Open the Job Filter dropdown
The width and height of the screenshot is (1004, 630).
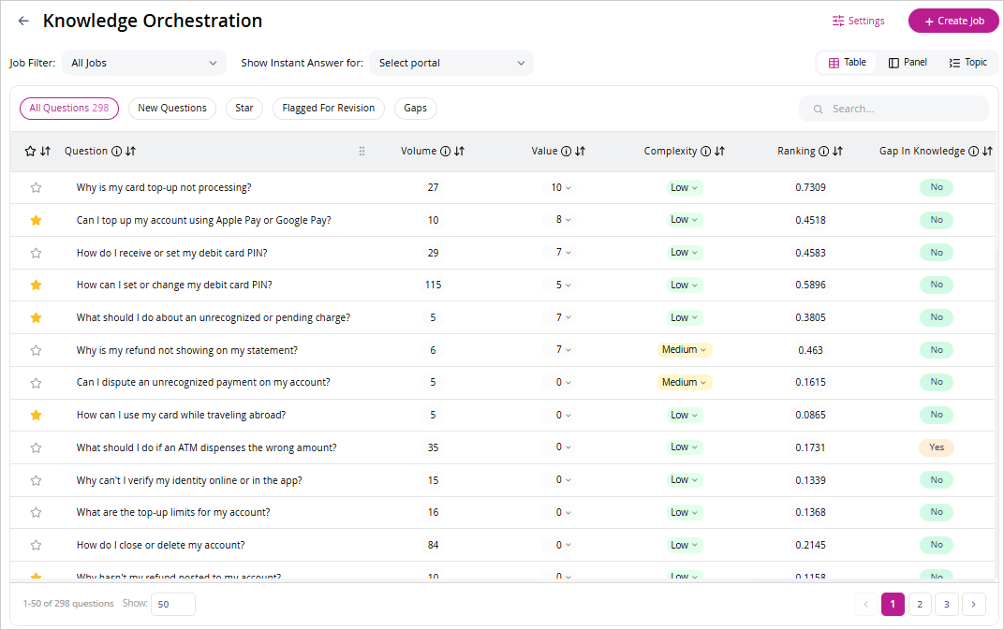(x=144, y=63)
